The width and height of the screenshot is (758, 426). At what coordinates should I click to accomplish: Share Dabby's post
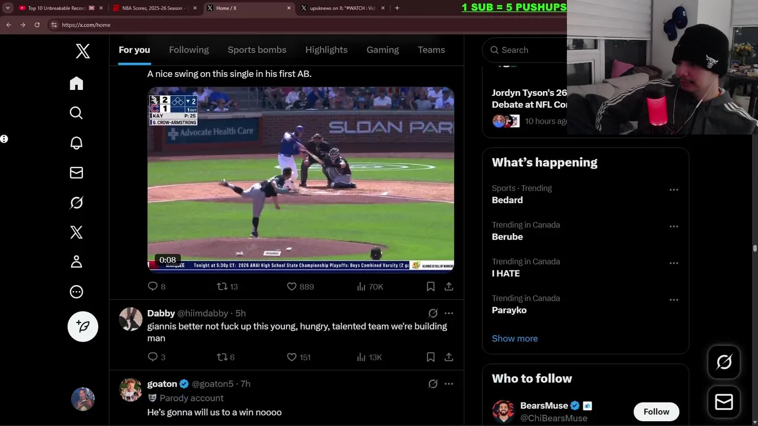pyautogui.click(x=449, y=357)
